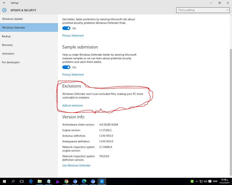Viewport: 232px width, 185px height.
Task: Open the Windows Update section
Action: pos(29,19)
